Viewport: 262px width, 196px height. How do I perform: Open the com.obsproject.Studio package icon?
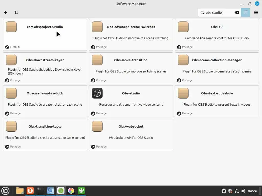11,27
